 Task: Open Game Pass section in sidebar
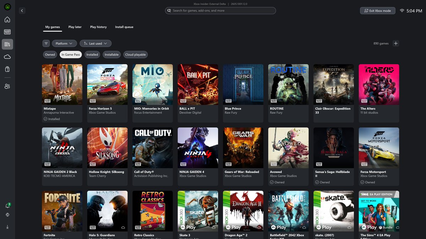click(7, 32)
